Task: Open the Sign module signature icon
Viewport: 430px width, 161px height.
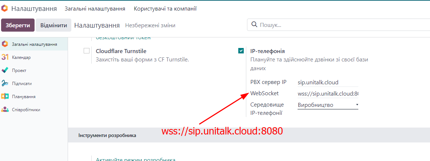Action: coord(5,83)
